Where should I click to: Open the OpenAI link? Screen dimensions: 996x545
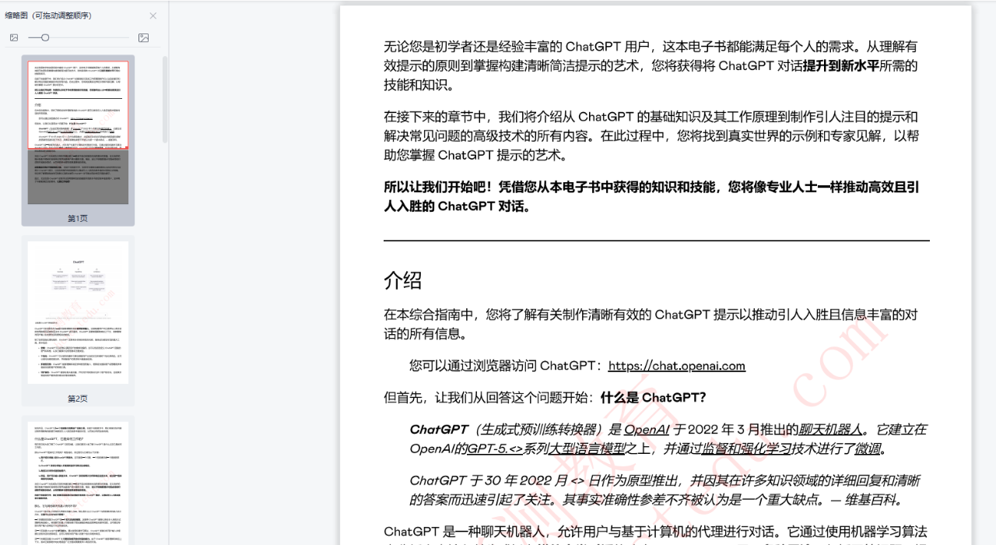click(647, 429)
